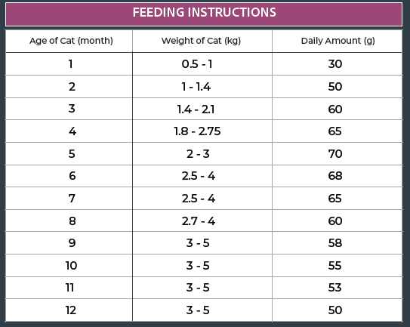Click the daily amount 53 cell
This screenshot has width=410, height=327.
tap(338, 288)
